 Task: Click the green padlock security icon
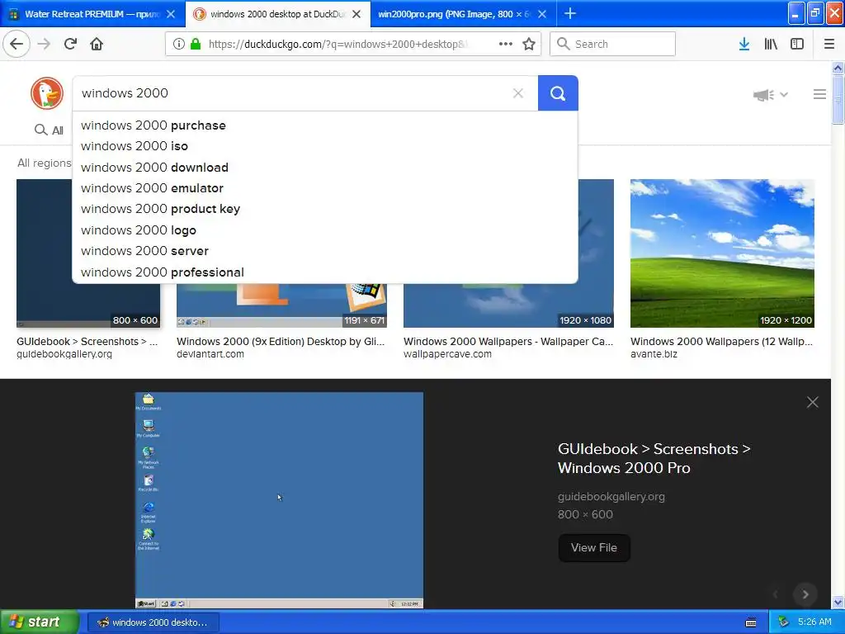[195, 44]
